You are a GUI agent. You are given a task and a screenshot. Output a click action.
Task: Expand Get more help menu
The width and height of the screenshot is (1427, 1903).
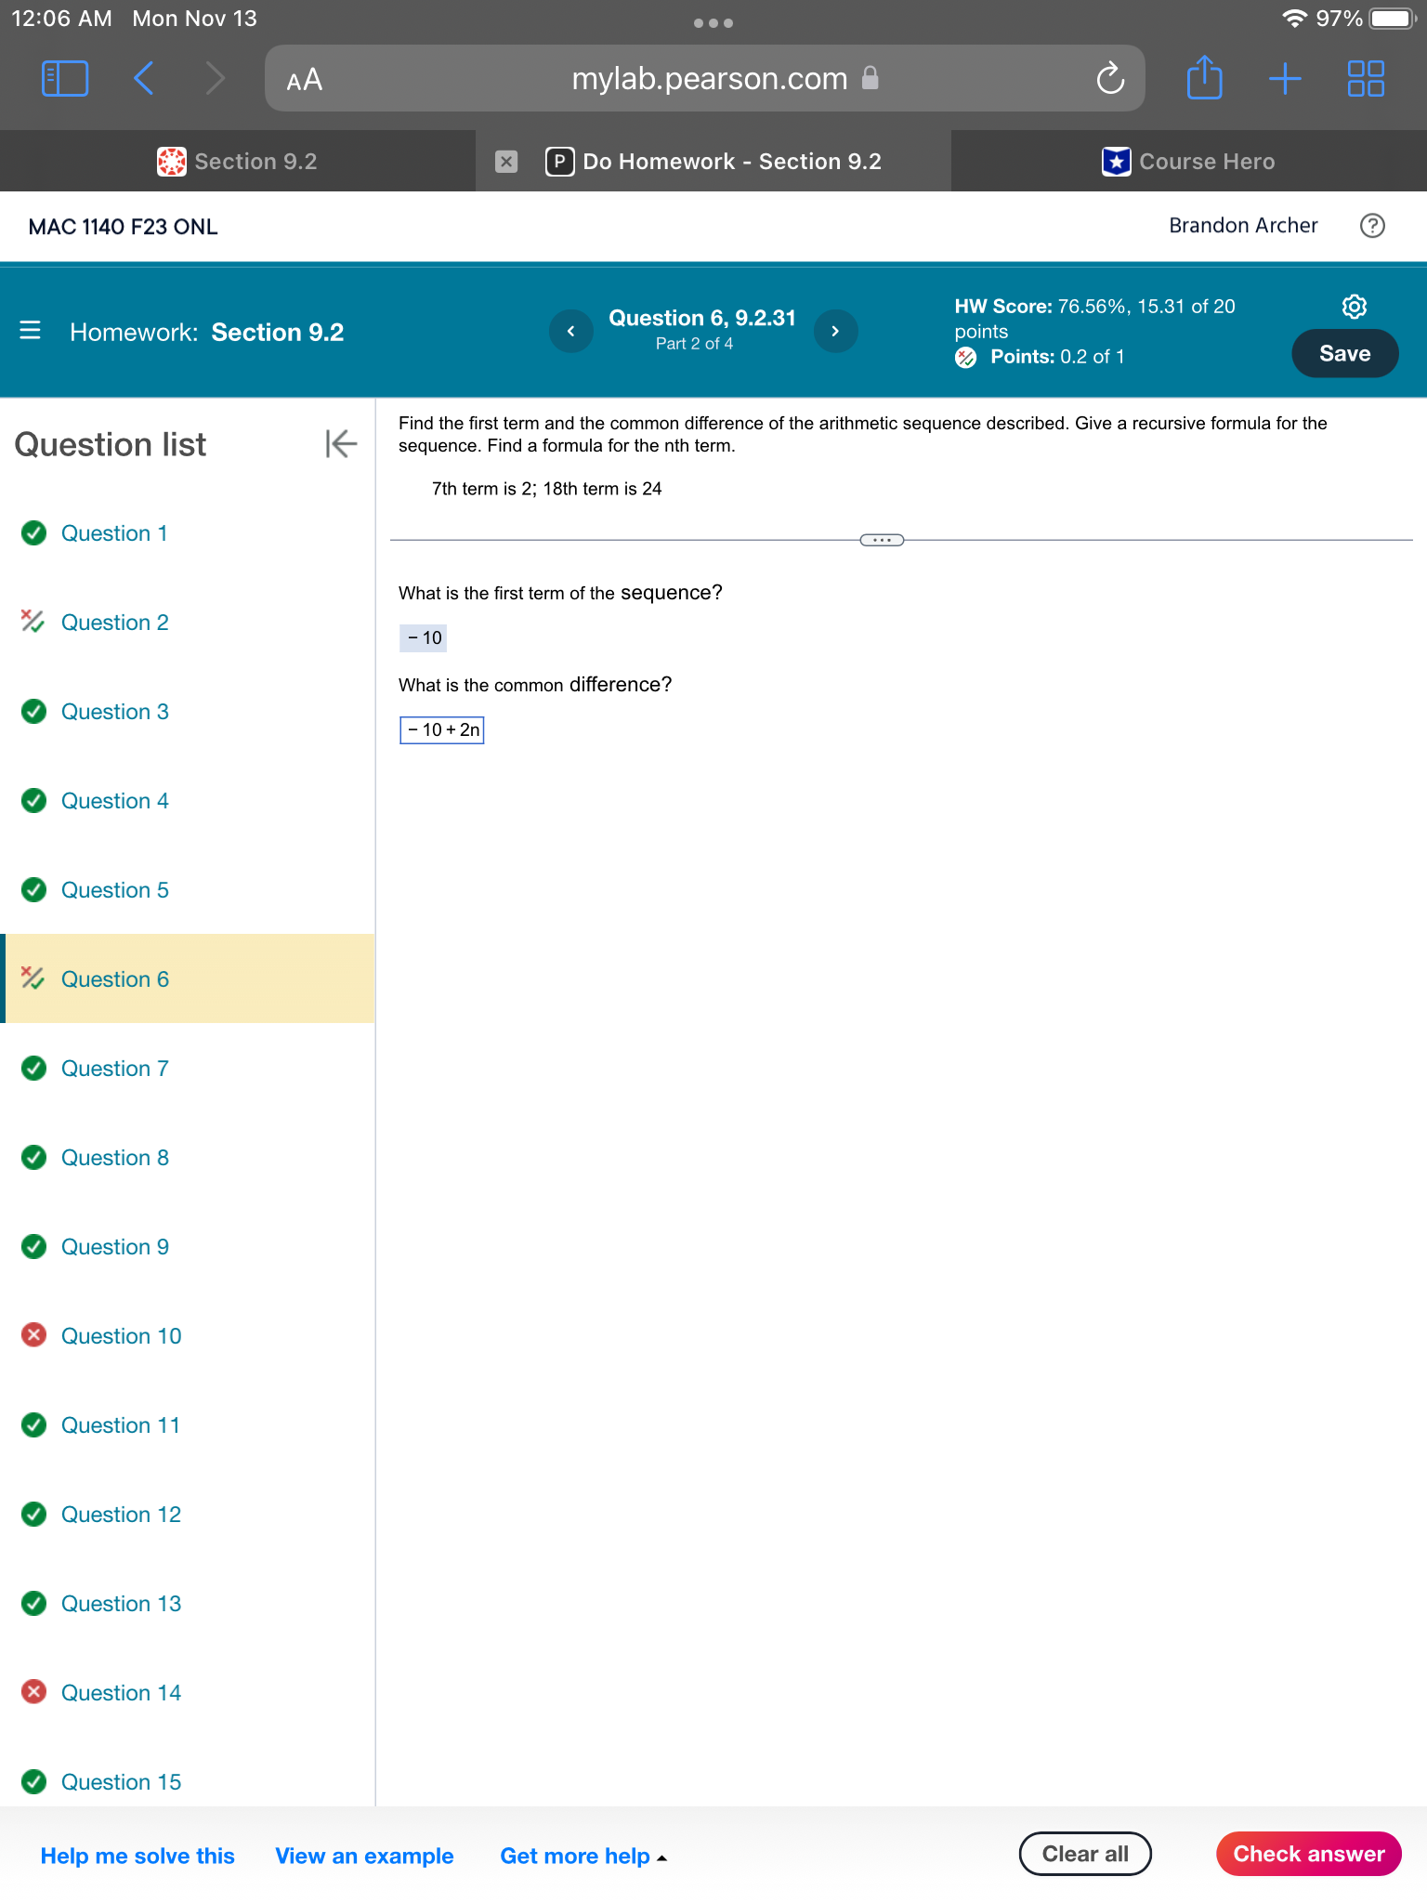(583, 1856)
